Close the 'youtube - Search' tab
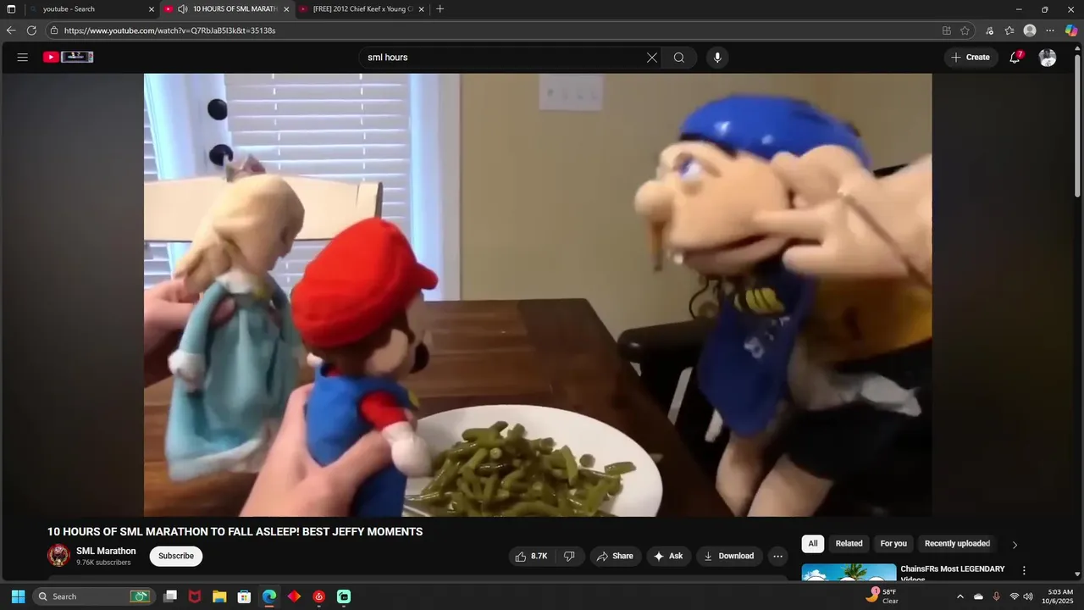The height and width of the screenshot is (610, 1084). click(152, 9)
